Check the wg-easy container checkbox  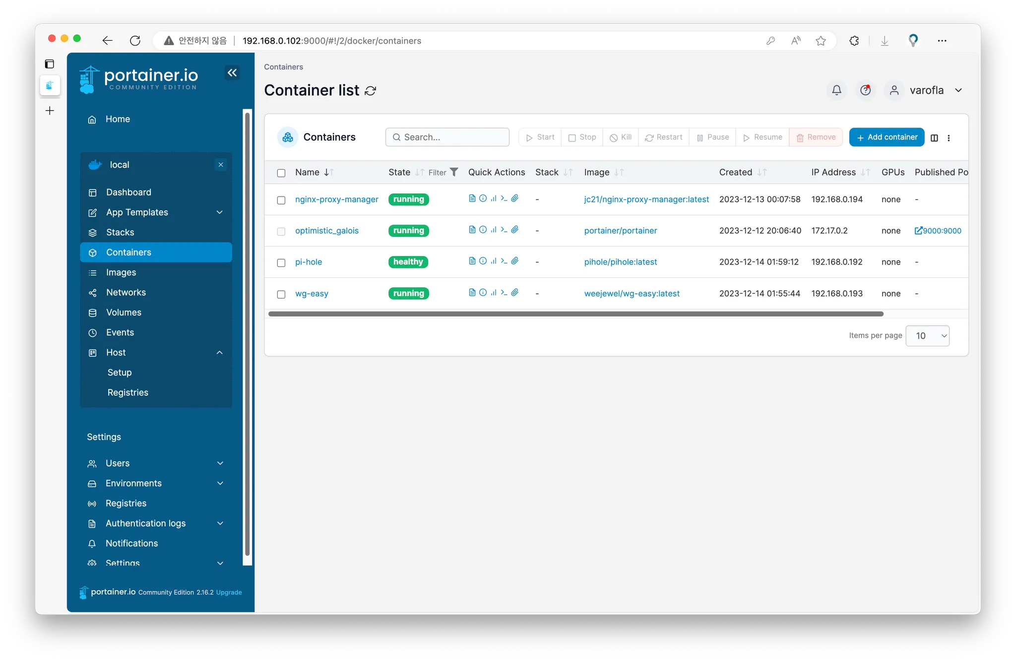(281, 294)
